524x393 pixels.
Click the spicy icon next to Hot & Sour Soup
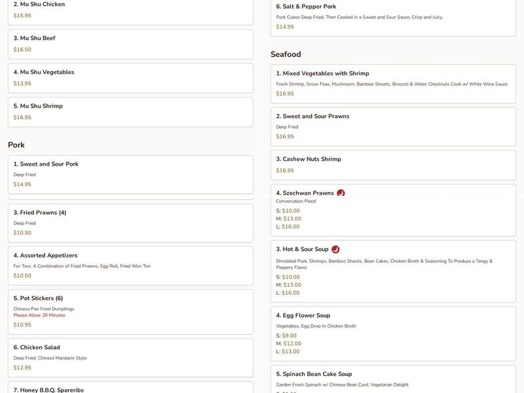335,250
